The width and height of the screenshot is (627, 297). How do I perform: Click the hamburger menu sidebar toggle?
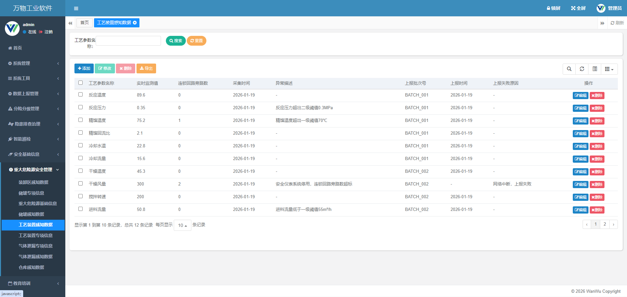[76, 8]
